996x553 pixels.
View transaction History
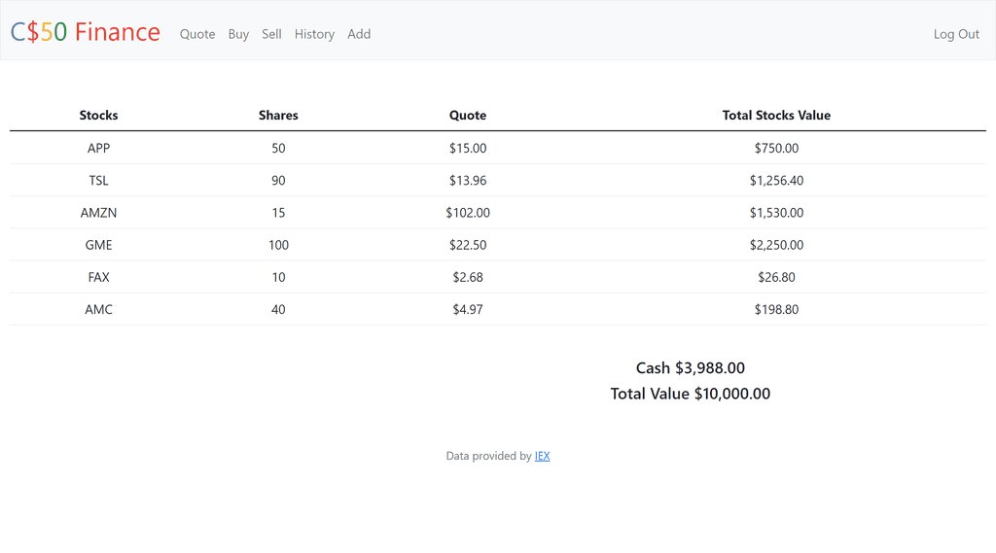pos(314,34)
